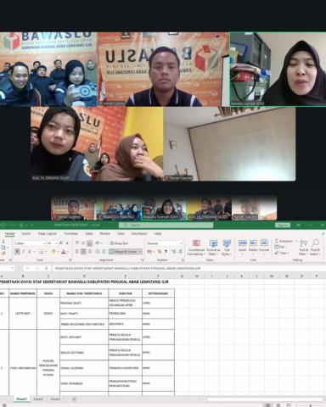The height and width of the screenshot is (407, 326).
Task: Open text Orientation options
Action: click(x=98, y=243)
